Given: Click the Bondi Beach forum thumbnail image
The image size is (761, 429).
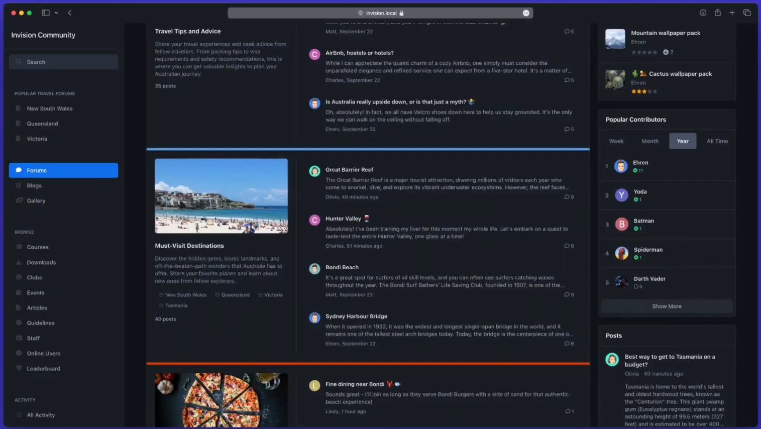Looking at the screenshot, I should (x=221, y=196).
